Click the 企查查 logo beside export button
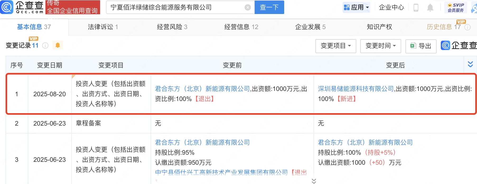Viewport: 477px width, 184px height. coord(459,45)
